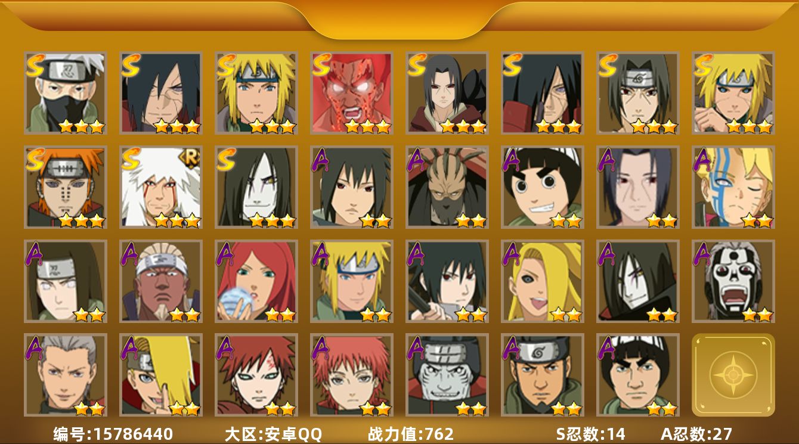This screenshot has width=799, height=444.
Task: Choose the blue shark-faced ninja portrait
Action: point(447,375)
